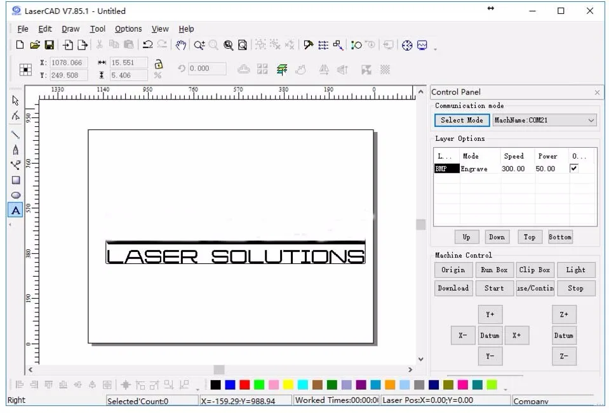Viewport: 609px width, 413px height.
Task: Open the Options menu
Action: pyautogui.click(x=128, y=29)
